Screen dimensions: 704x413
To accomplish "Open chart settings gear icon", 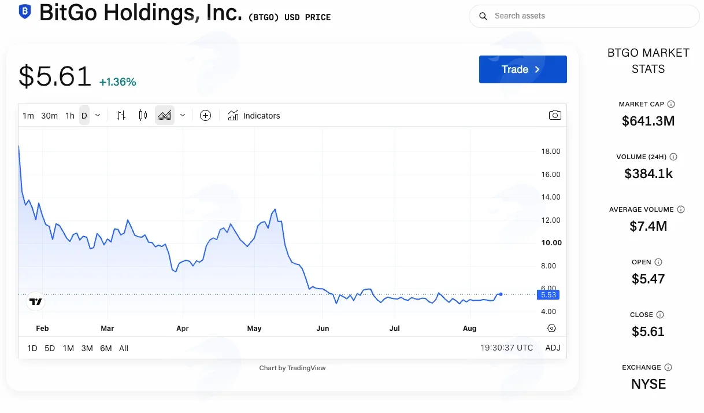I will click(x=551, y=329).
